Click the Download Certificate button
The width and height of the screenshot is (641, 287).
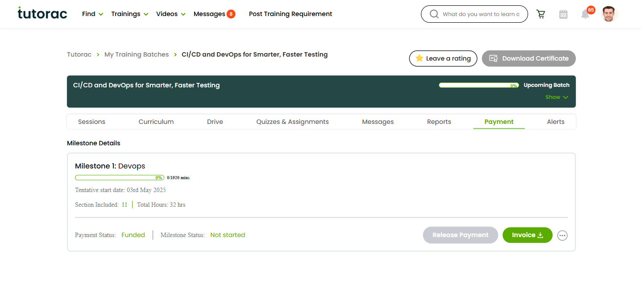point(529,58)
